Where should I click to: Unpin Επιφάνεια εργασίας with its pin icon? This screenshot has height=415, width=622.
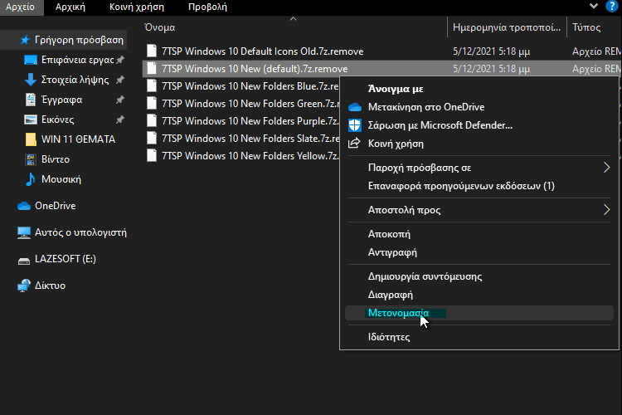point(120,60)
